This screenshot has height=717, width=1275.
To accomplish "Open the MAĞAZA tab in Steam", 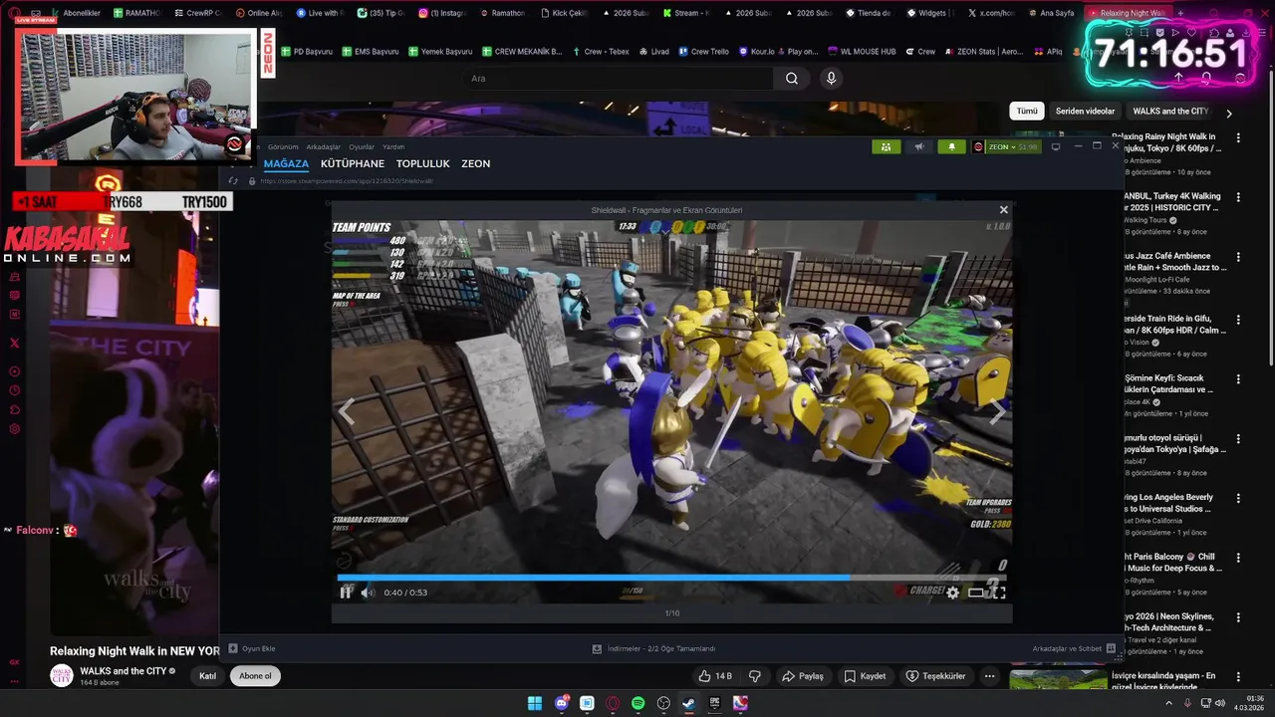I will 286,163.
